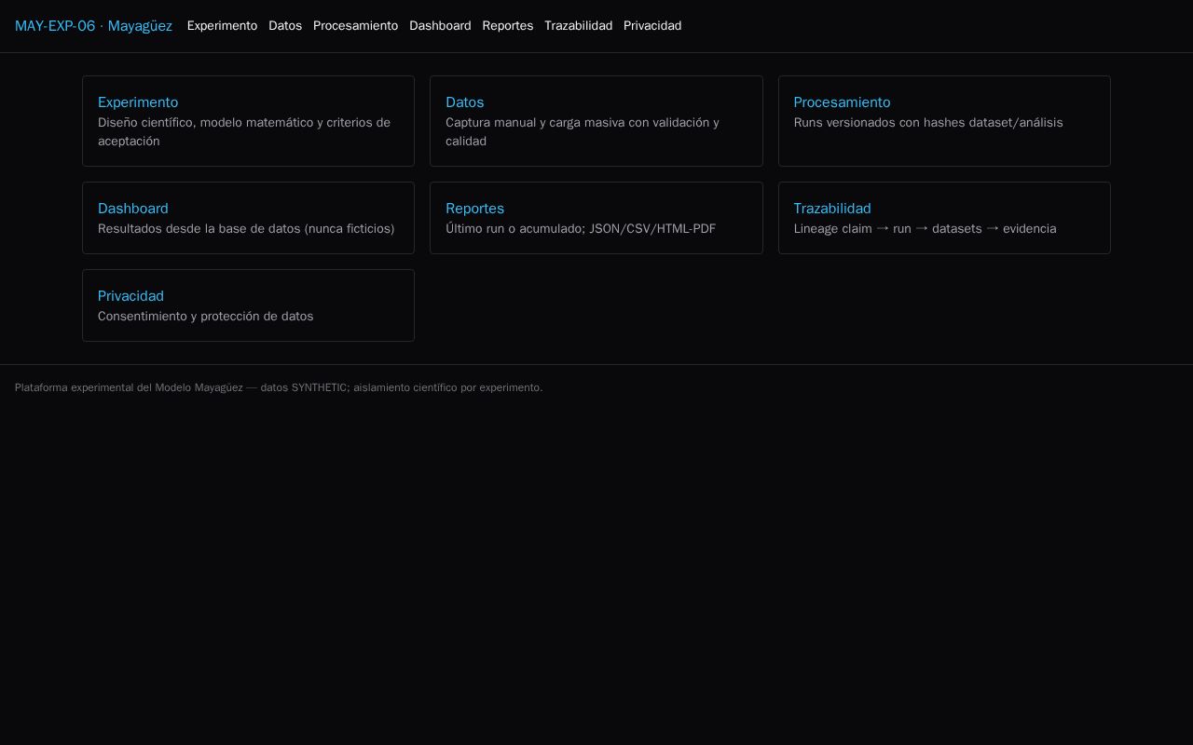Image resolution: width=1193 pixels, height=745 pixels.
Task: Click the Datos card title link
Action: [x=464, y=102]
